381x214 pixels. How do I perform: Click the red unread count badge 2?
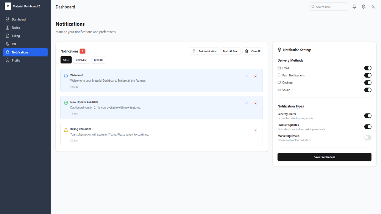tap(82, 51)
